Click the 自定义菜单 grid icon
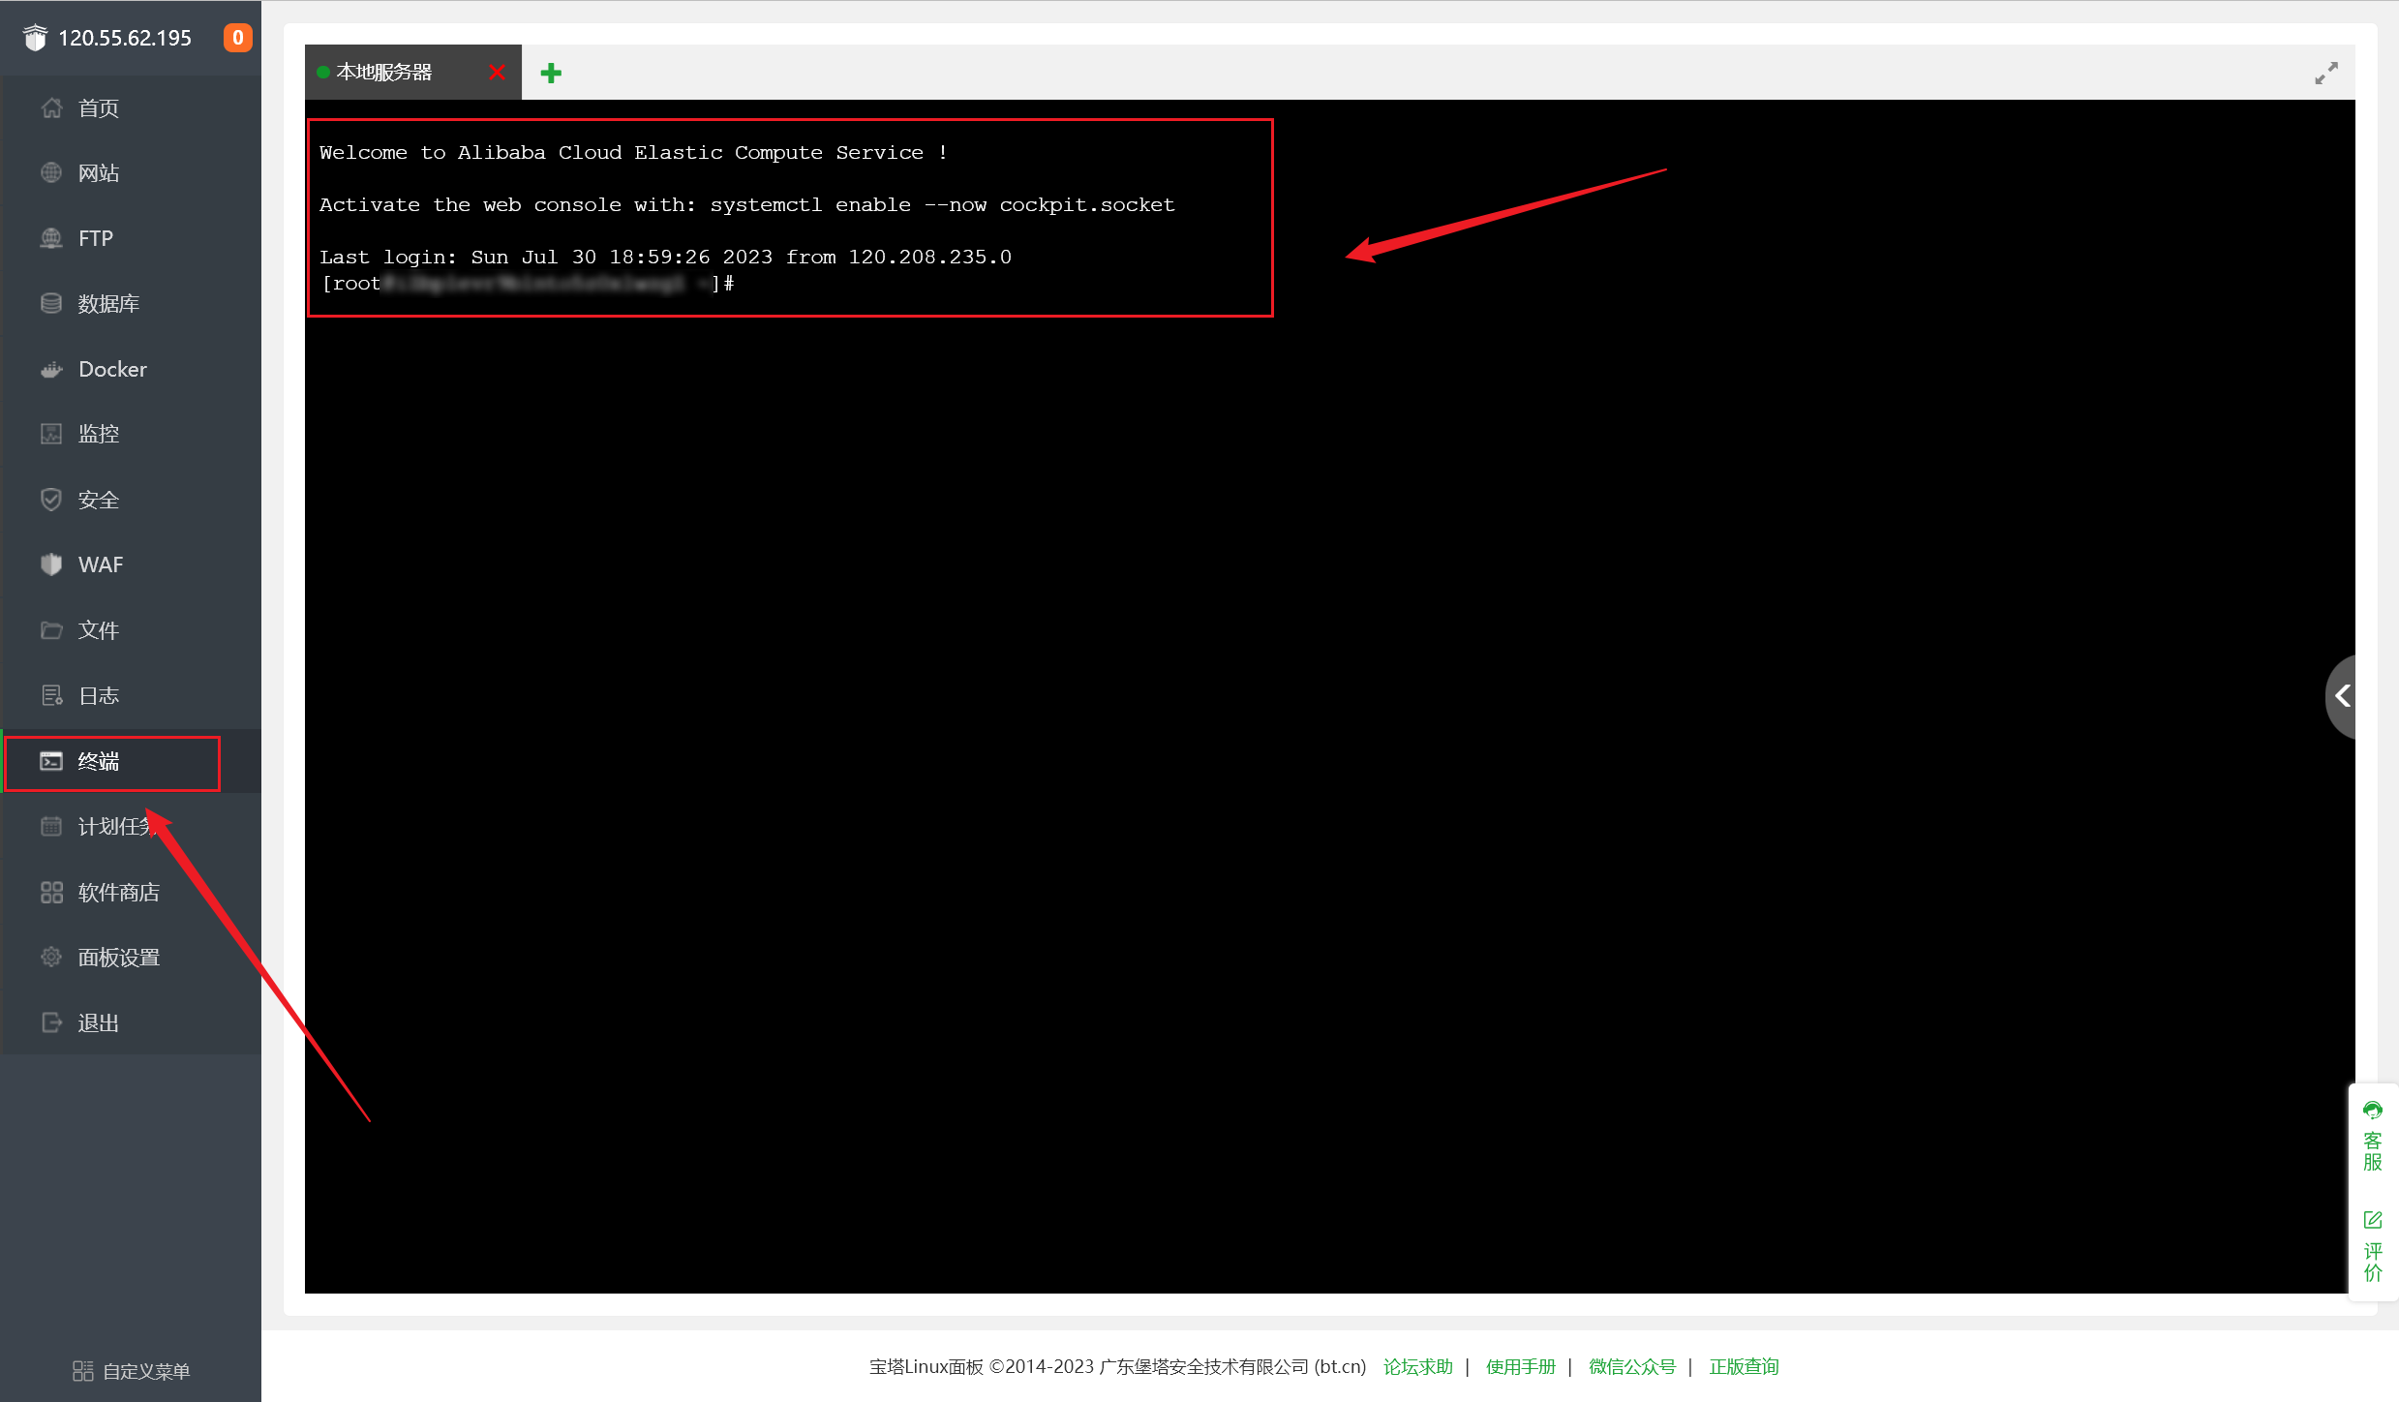The width and height of the screenshot is (2399, 1402). tap(83, 1371)
